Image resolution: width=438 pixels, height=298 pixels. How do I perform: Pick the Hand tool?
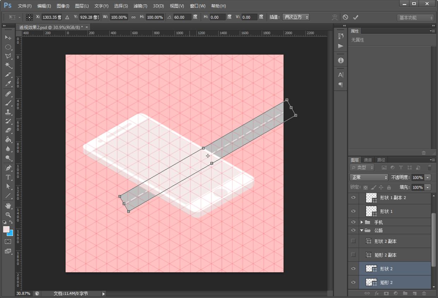tap(8, 205)
